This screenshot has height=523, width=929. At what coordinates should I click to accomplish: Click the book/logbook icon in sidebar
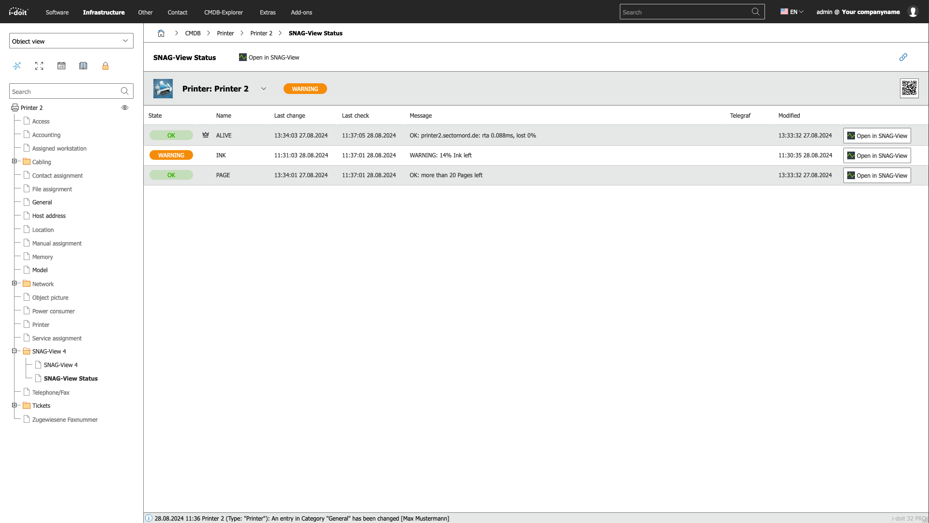(x=83, y=66)
